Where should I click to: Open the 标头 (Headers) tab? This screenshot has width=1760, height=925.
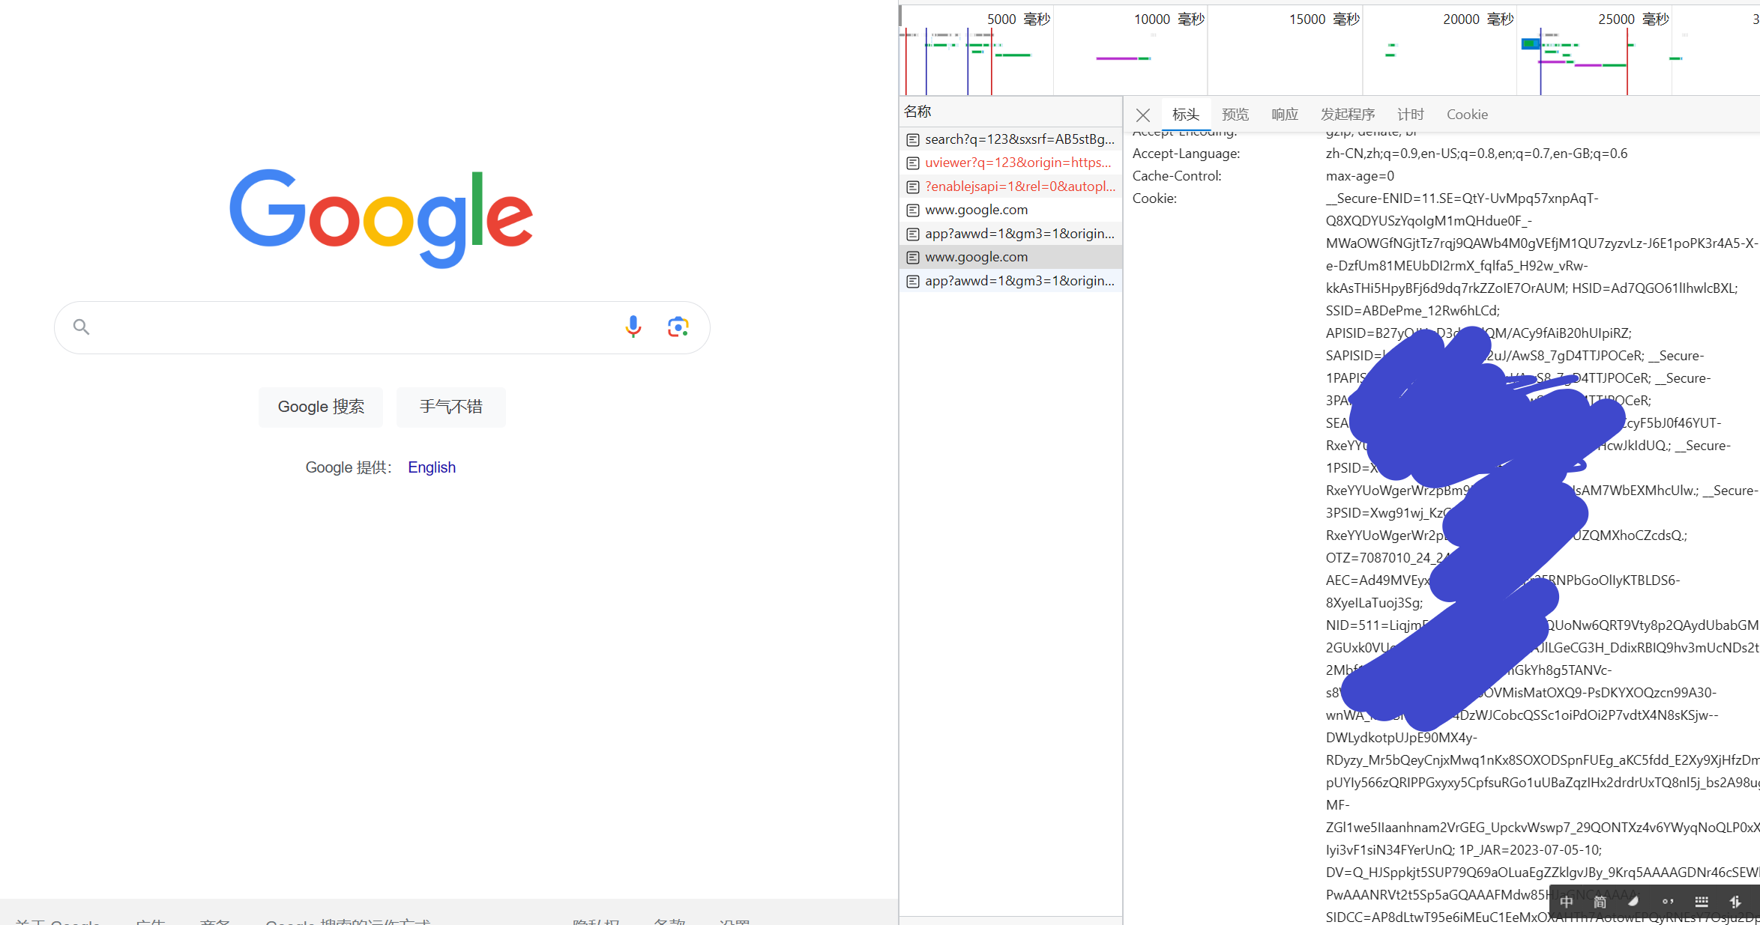pos(1186,115)
